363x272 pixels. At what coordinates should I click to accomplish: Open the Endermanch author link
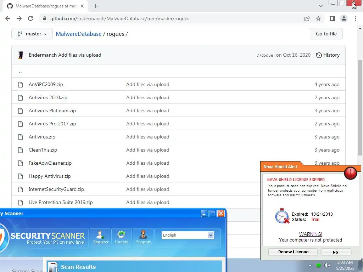(43, 55)
